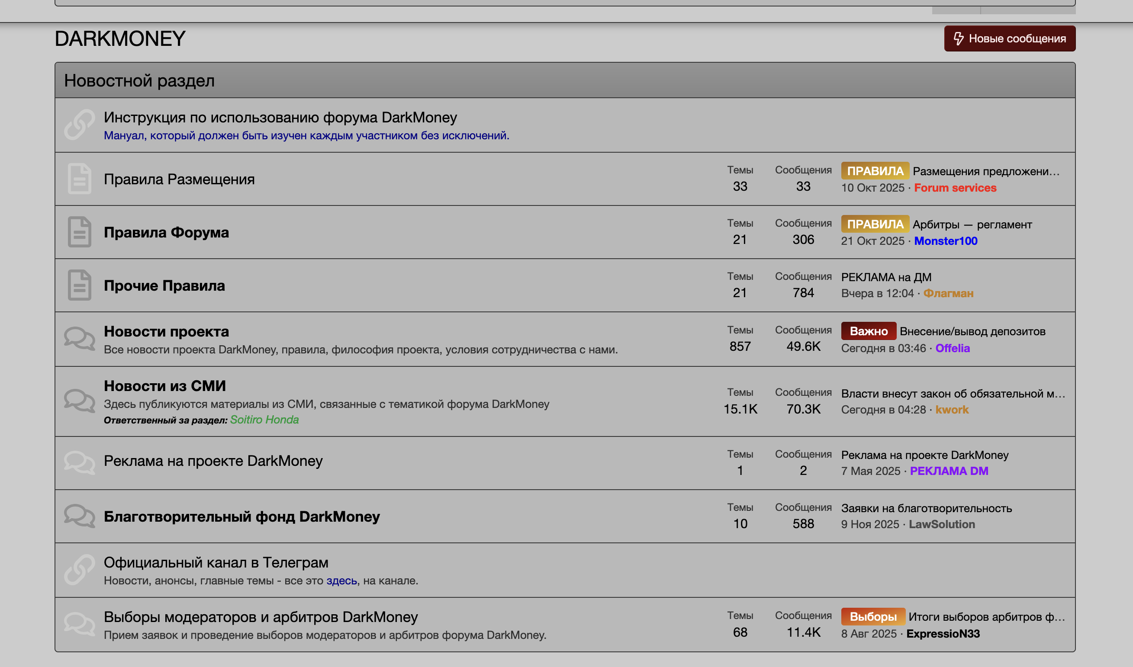Click document icon beside Прочие Правила
Image resolution: width=1133 pixels, height=667 pixels.
point(79,285)
